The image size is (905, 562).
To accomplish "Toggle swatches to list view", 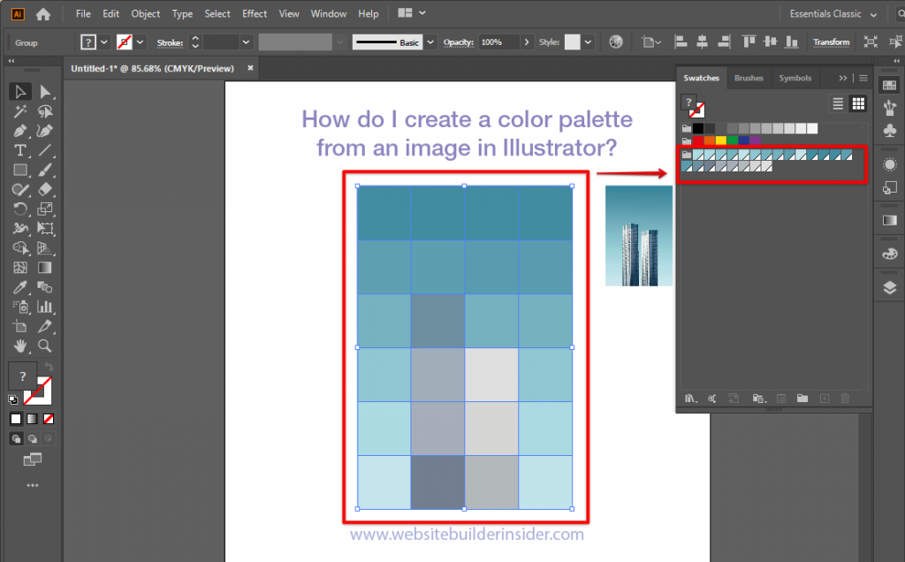I will coord(837,103).
